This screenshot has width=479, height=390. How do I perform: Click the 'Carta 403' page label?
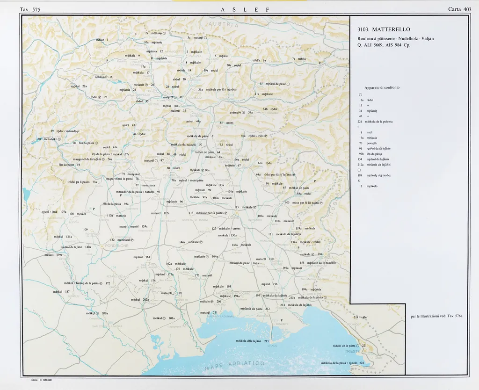tap(459, 9)
